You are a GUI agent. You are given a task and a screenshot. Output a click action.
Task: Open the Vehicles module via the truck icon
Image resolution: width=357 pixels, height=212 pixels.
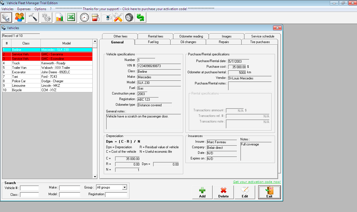[6, 17]
